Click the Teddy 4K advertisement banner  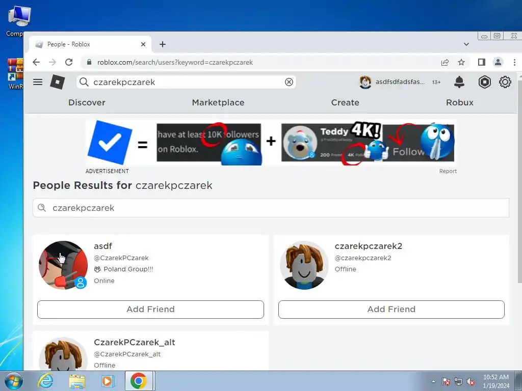click(x=271, y=143)
